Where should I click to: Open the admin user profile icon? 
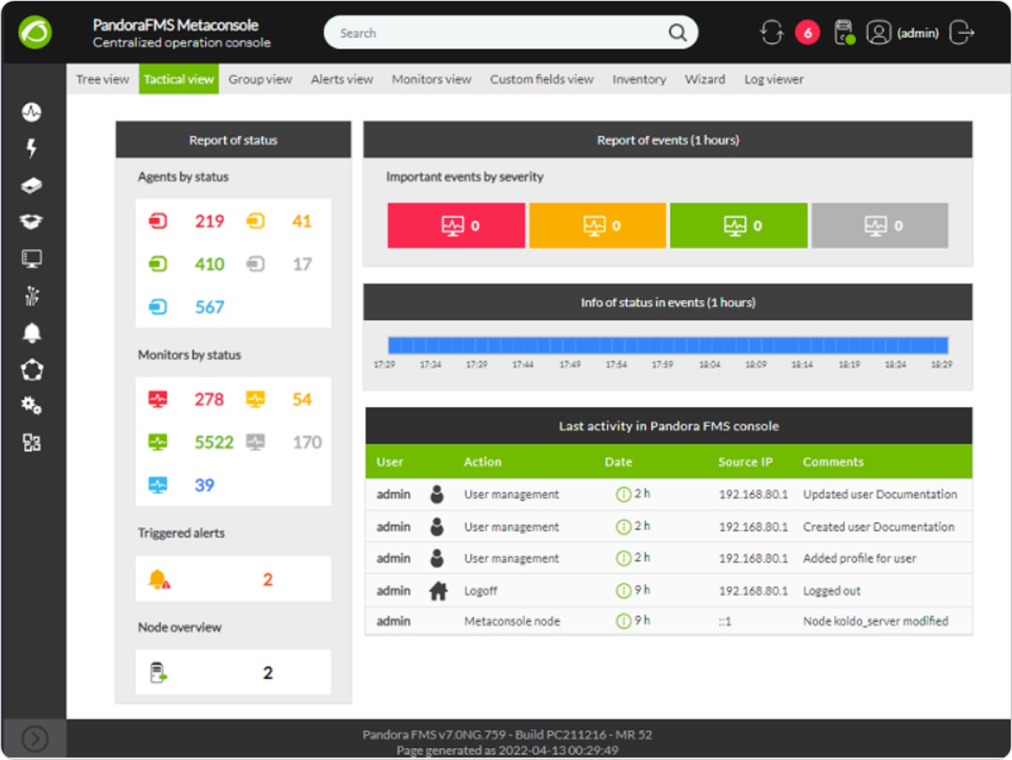(x=878, y=33)
